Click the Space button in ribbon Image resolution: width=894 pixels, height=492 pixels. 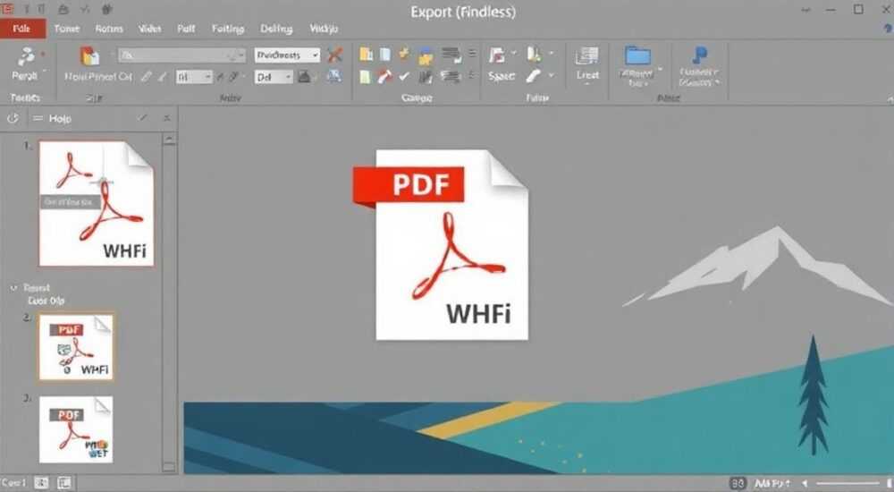point(502,76)
